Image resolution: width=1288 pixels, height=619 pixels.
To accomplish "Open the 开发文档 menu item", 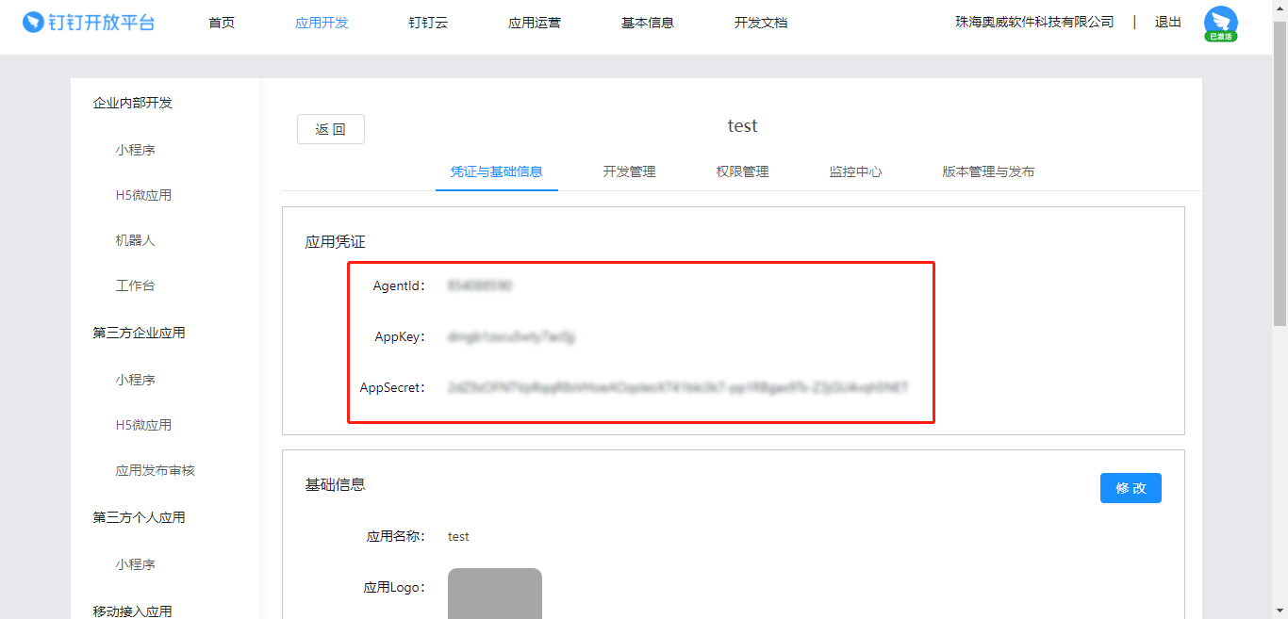I will coord(761,22).
